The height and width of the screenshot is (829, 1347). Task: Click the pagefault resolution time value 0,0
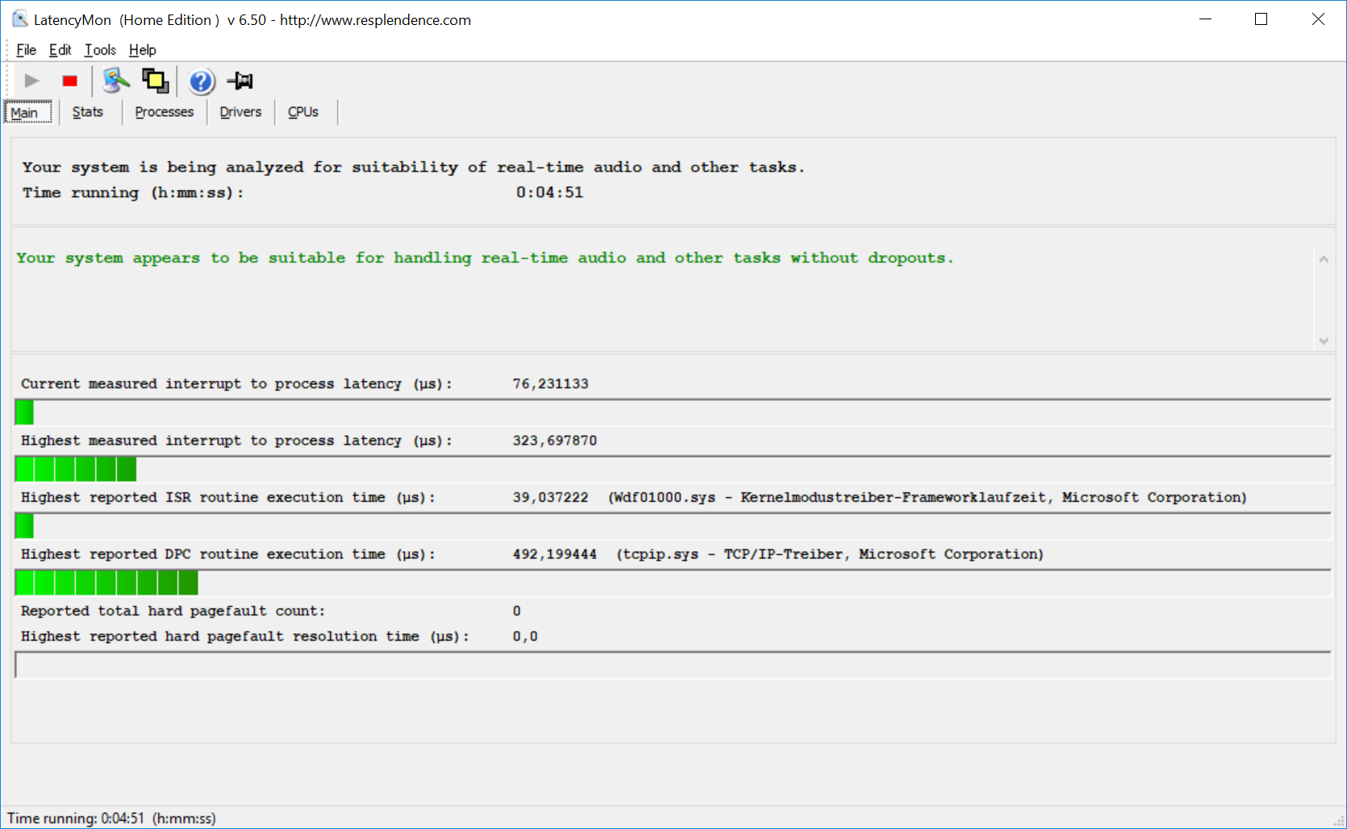(525, 636)
